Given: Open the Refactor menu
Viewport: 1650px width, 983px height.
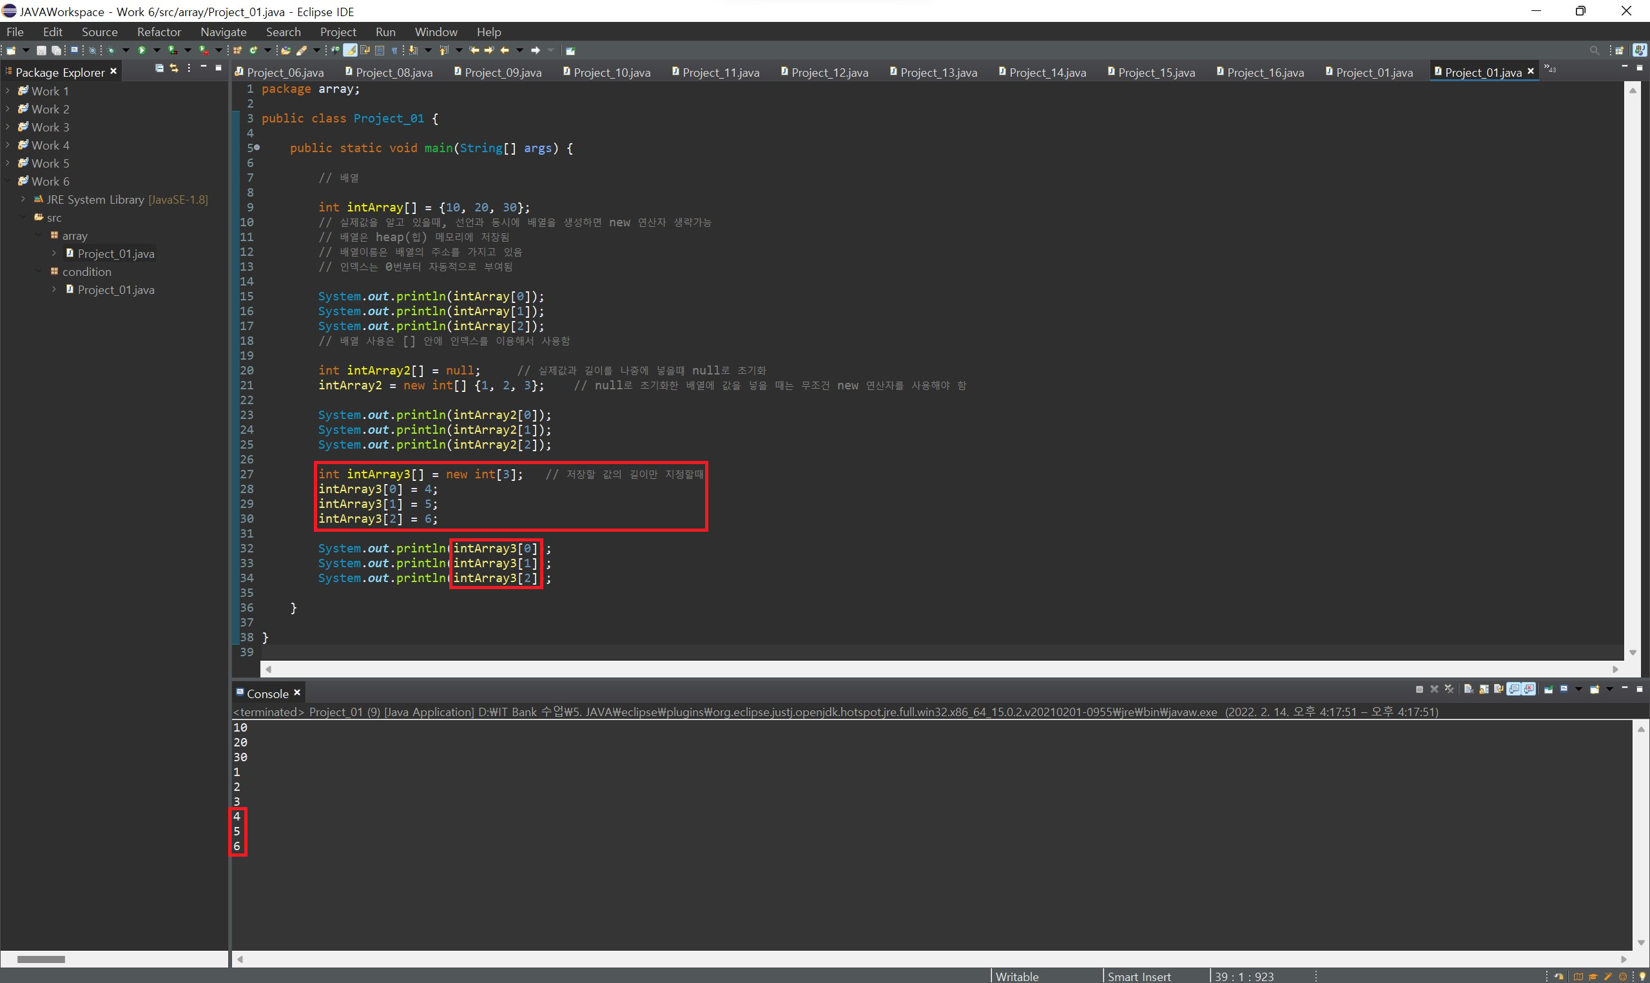Looking at the screenshot, I should tap(159, 32).
